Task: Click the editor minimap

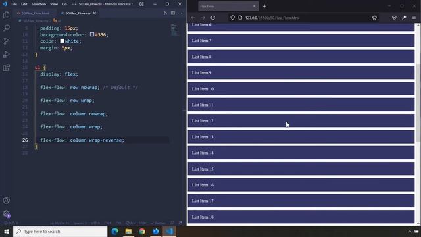Action: tap(174, 30)
